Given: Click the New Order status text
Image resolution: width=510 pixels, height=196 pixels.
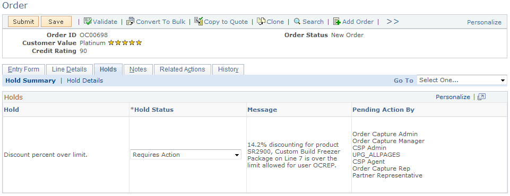Looking at the screenshot, I should 348,35.
